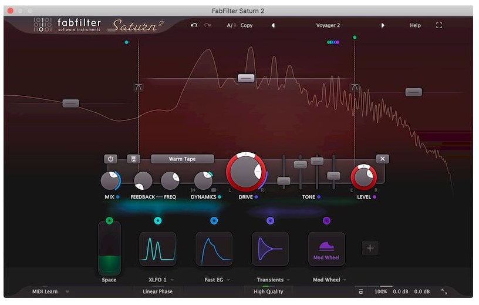Image resolution: width=479 pixels, height=305 pixels.
Task: Click the Space modulation slider
Action: click(x=109, y=248)
